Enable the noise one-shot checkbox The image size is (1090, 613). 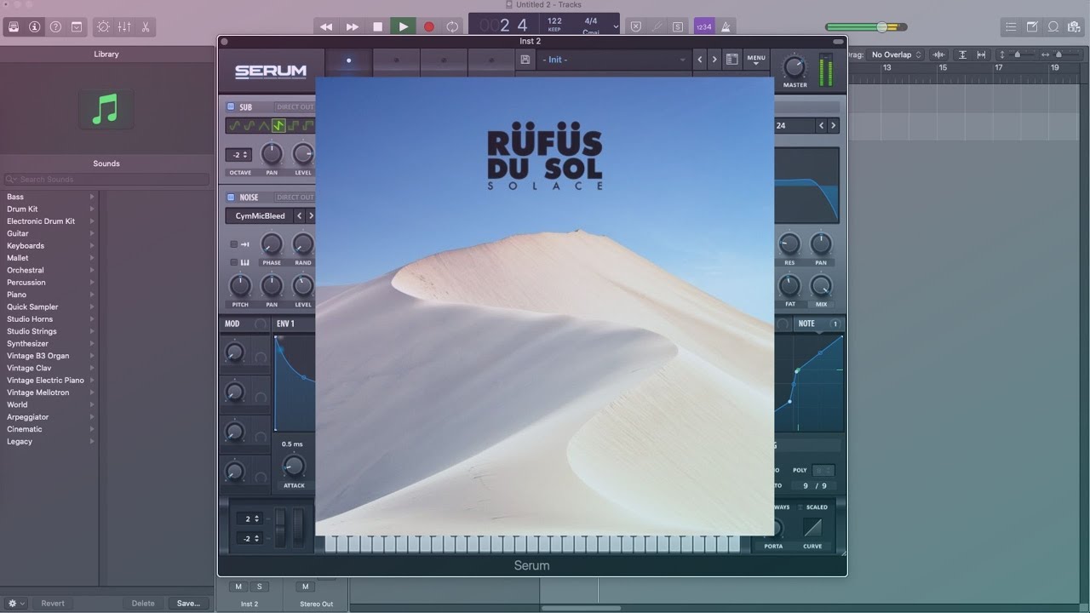point(233,244)
